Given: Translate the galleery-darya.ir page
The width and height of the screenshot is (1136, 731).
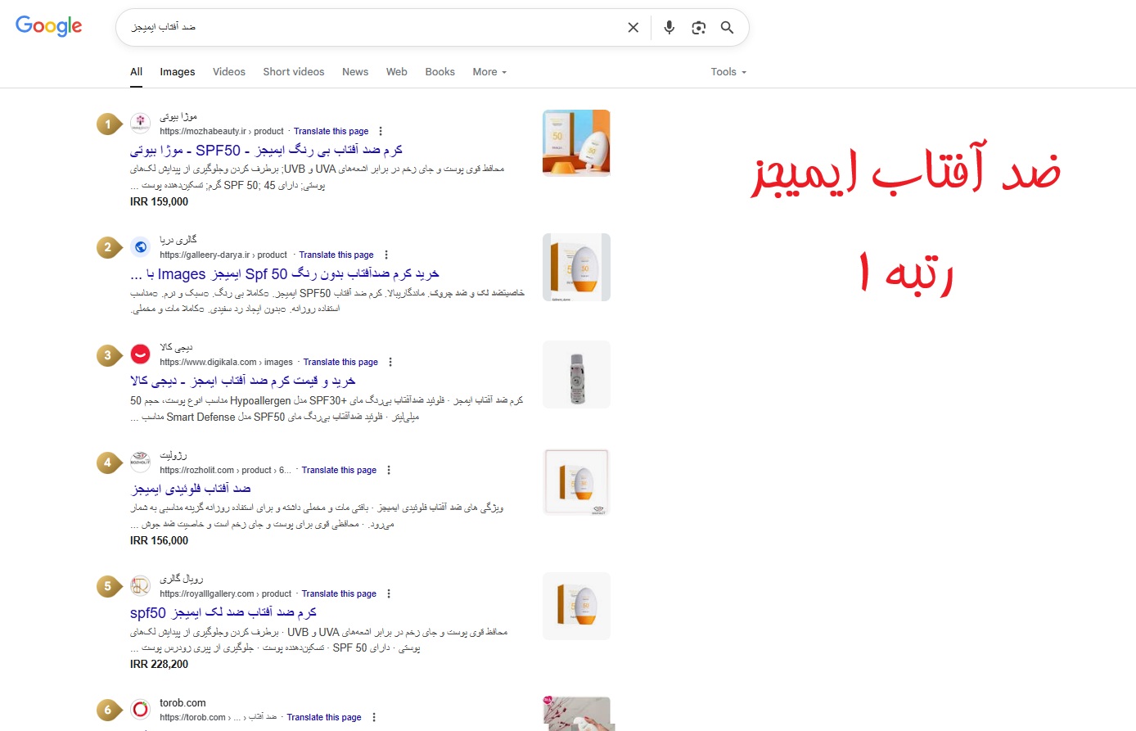Looking at the screenshot, I should pyautogui.click(x=336, y=255).
